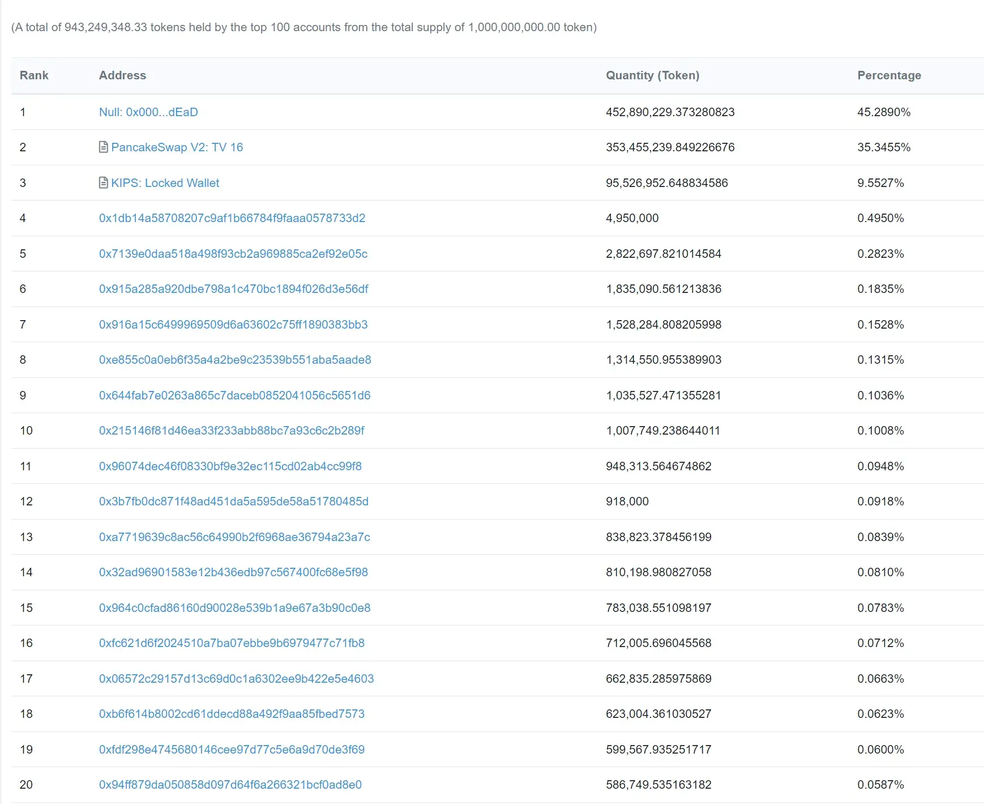Select the quantity 783,038.551098197
This screenshot has height=804, width=984.
pyautogui.click(x=658, y=608)
